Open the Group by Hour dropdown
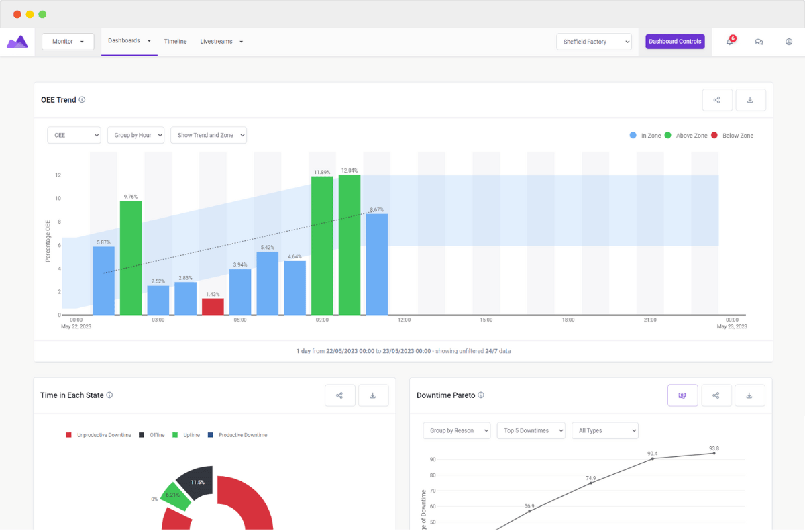Image resolution: width=805 pixels, height=531 pixels. pos(136,135)
